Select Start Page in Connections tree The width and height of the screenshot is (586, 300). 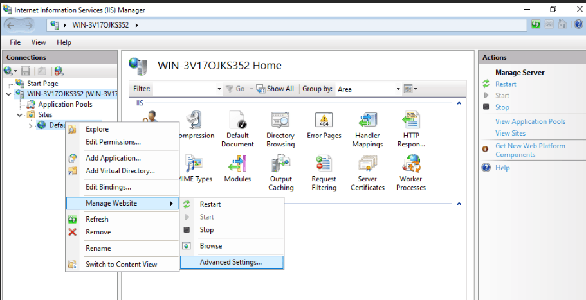click(42, 84)
